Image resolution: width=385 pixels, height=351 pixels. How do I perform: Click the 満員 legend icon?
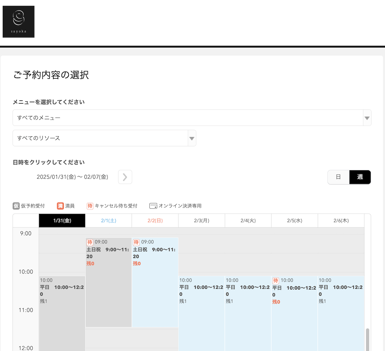60,206
